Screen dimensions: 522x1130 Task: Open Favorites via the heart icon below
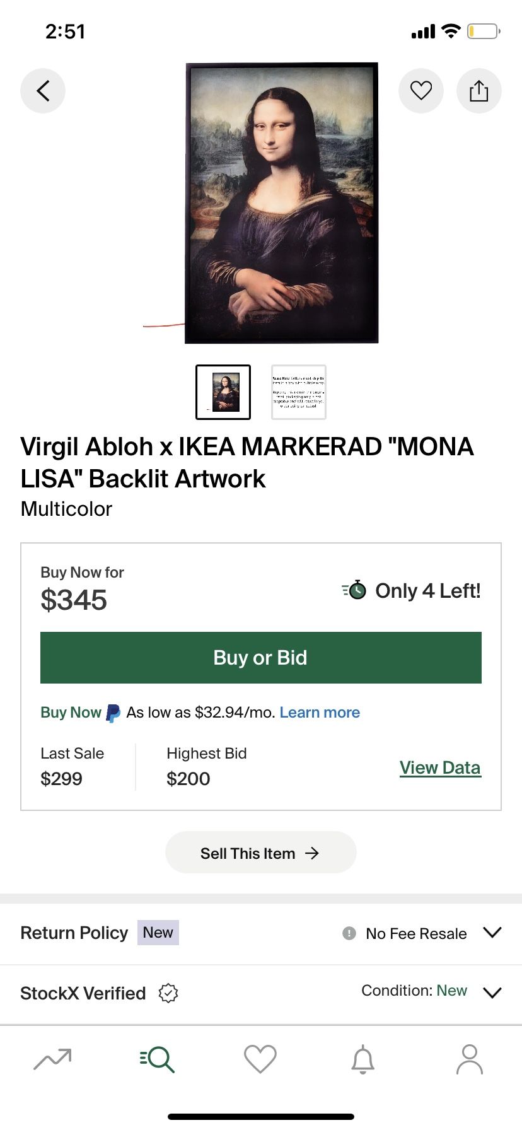coord(260,1060)
